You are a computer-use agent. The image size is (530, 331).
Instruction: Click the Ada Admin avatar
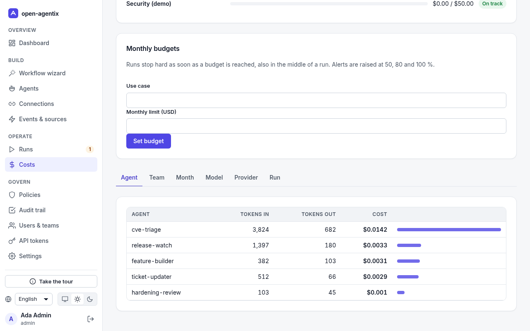point(11,319)
